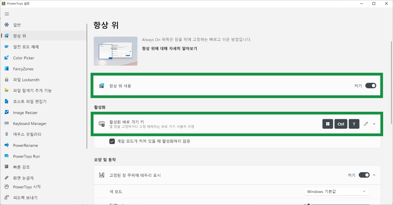Open 항상 위에 대해 자세히 알아보기 link
393x205 pixels.
tap(169, 48)
